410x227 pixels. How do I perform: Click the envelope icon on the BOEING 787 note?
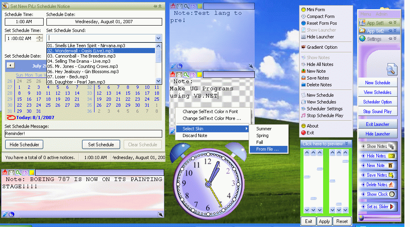[x=12, y=173]
